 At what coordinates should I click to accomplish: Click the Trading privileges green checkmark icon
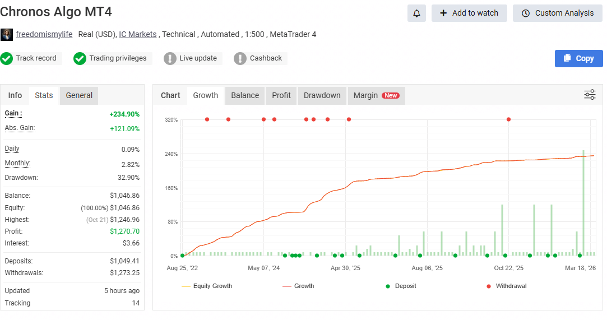coord(80,58)
